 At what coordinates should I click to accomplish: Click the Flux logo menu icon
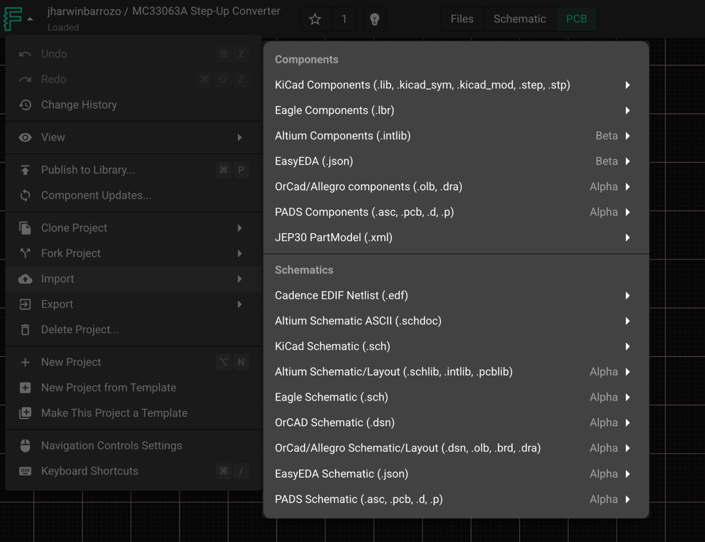coord(13,19)
